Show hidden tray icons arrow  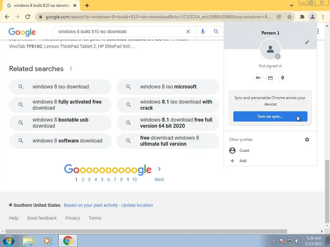click(274, 241)
